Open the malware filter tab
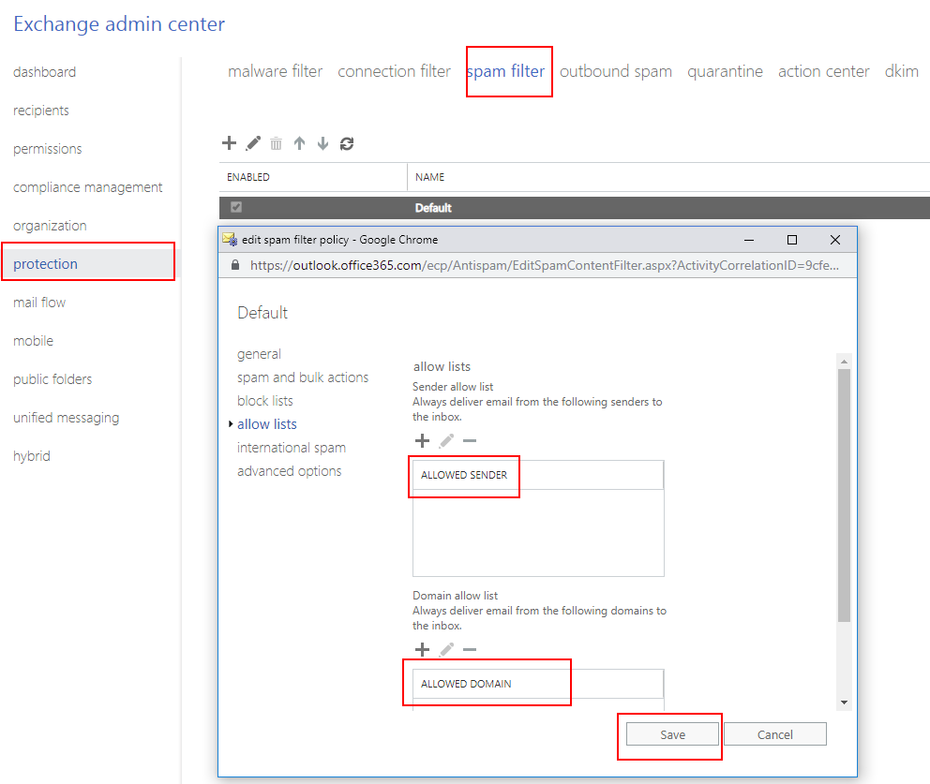This screenshot has width=930, height=784. pos(276,71)
